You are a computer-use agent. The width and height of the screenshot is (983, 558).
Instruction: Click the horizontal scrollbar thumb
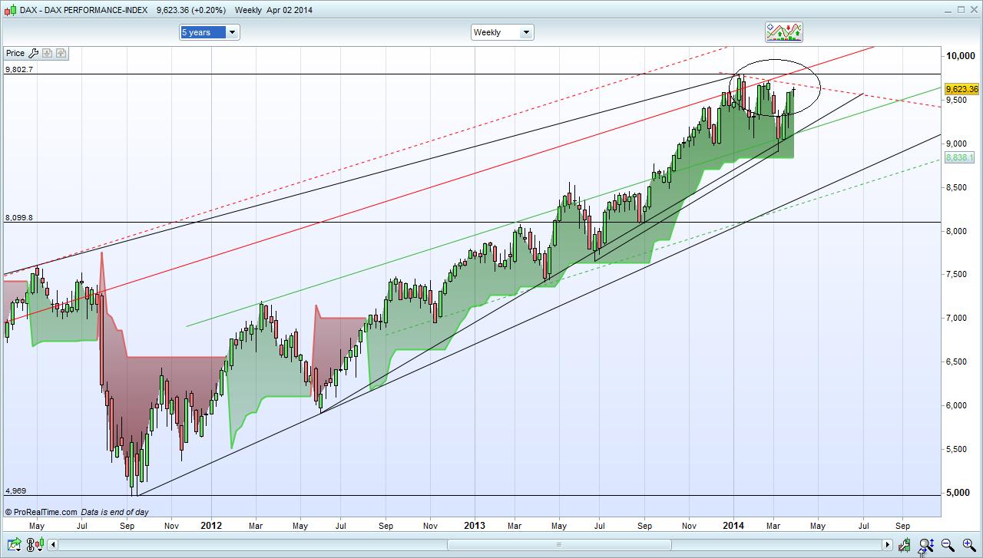tap(558, 545)
